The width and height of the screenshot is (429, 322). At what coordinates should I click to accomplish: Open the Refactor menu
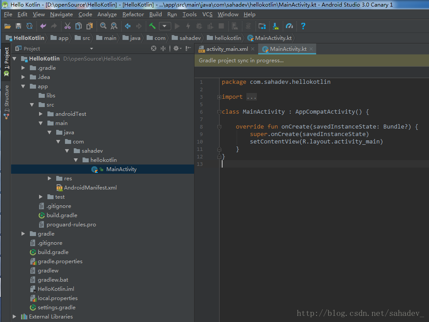tap(133, 14)
